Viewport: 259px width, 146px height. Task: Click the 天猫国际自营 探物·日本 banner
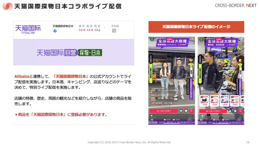tap(69, 53)
